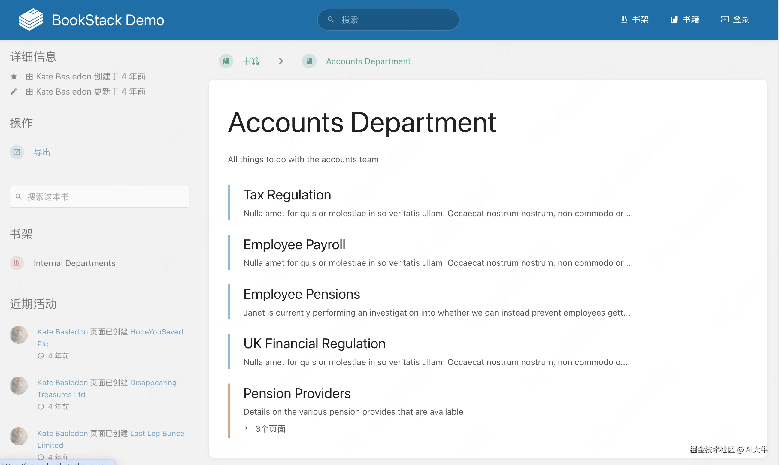Viewport: 779px width, 465px height.
Task: Click Kate Basledon avatar for HopeYouSaved activity
Action: [19, 334]
